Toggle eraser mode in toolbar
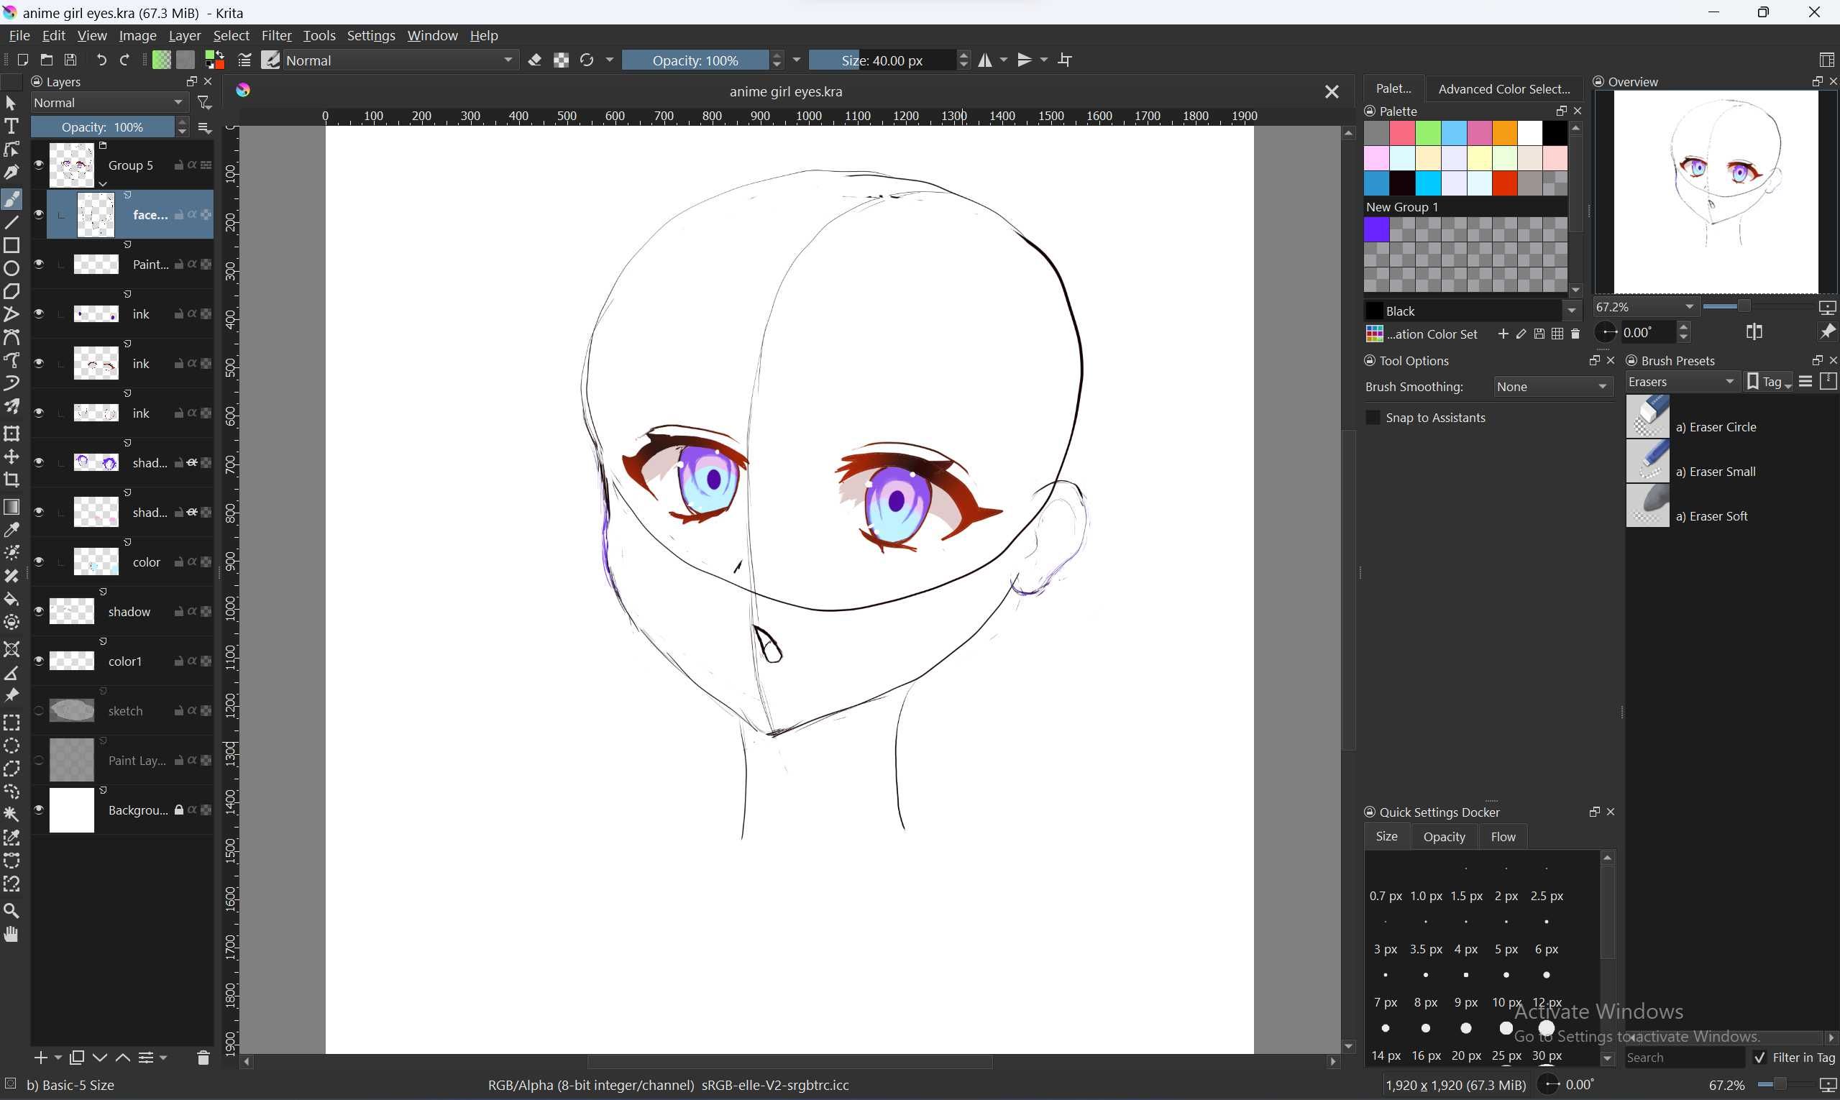 (535, 60)
